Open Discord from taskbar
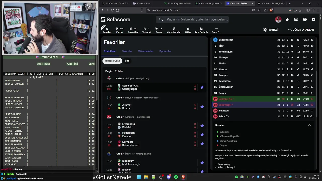Screen dimensions: 322x181 [169, 177]
